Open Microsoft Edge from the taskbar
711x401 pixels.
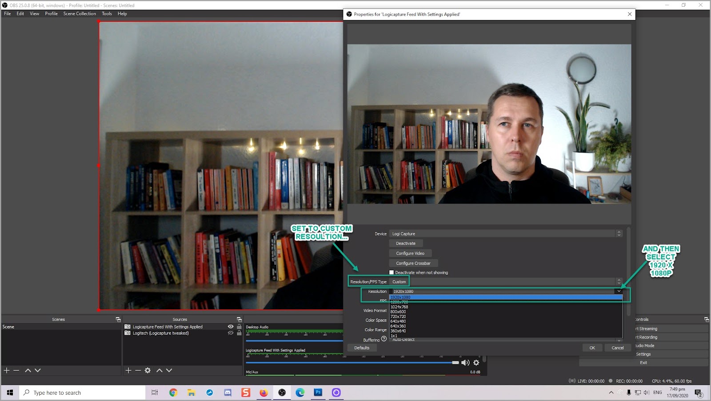point(300,393)
